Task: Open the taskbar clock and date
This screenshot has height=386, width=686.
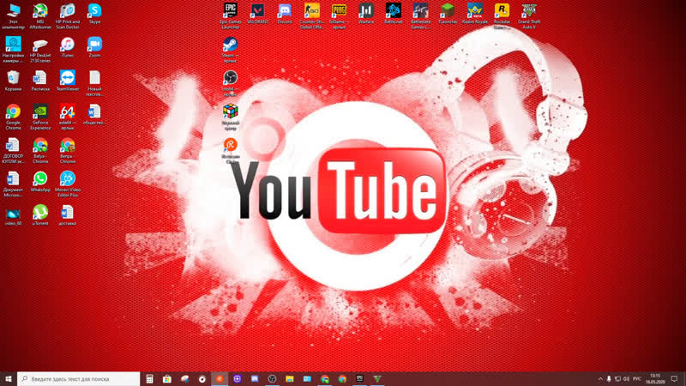Action: [x=655, y=379]
